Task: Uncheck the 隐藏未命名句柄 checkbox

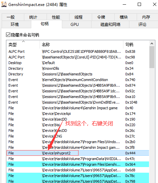Action: click(x=8, y=35)
